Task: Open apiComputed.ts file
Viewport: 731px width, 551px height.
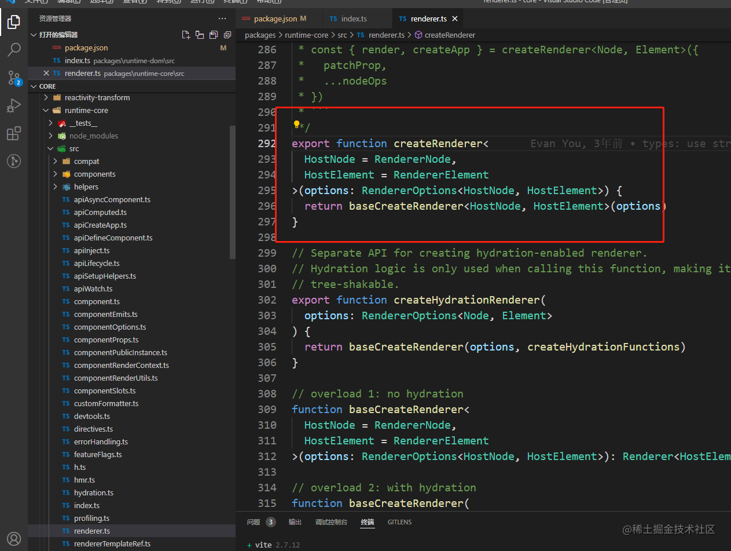Action: coord(100,212)
